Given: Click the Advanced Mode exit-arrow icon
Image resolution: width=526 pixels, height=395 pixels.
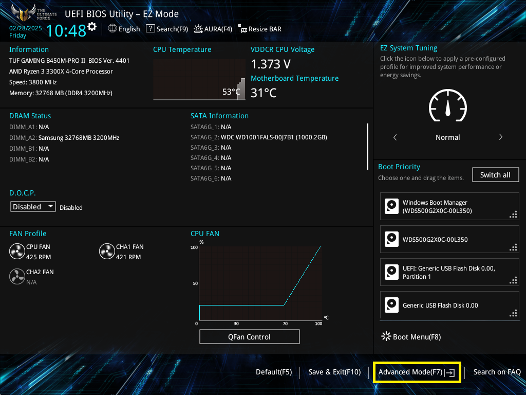Looking at the screenshot, I should tap(449, 372).
